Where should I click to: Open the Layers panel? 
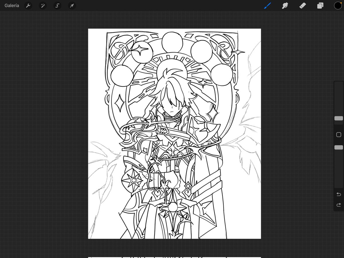click(320, 5)
